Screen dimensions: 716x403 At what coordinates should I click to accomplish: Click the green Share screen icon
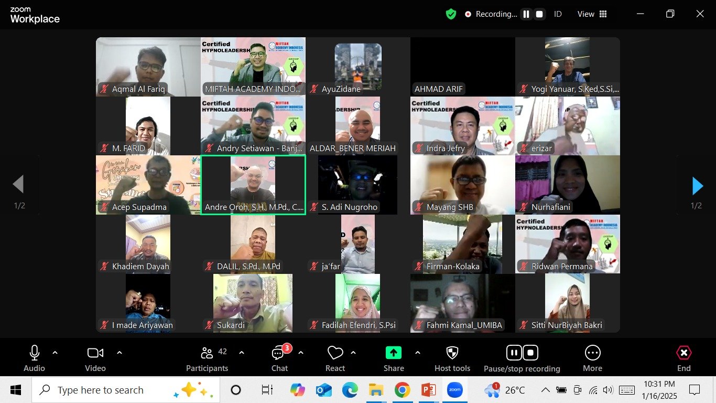click(x=393, y=353)
